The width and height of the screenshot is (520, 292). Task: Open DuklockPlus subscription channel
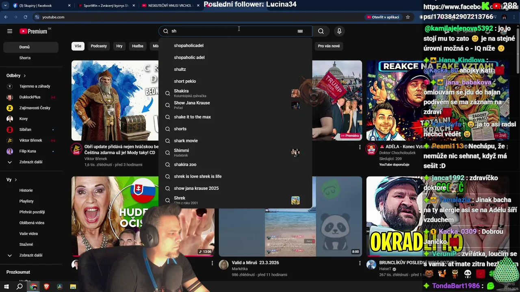click(x=31, y=97)
